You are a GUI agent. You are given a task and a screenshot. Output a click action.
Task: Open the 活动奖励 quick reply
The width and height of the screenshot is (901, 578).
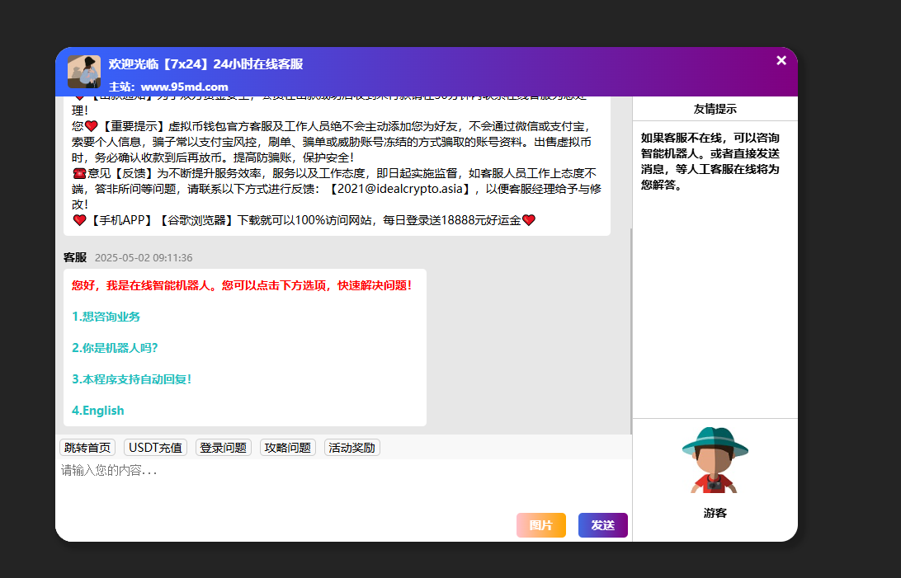point(351,448)
